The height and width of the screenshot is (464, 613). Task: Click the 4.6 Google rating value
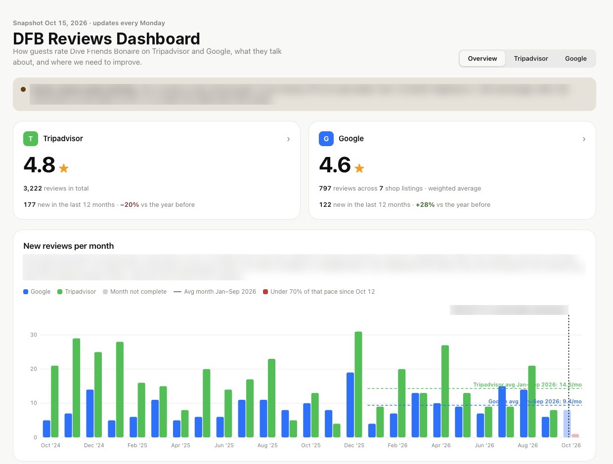pos(335,165)
